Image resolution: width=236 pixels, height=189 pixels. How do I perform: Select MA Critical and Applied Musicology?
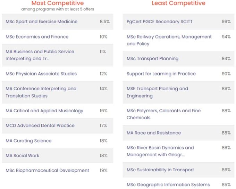58,110
